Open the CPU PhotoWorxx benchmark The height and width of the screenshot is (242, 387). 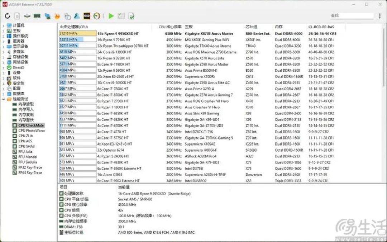pos(32,131)
